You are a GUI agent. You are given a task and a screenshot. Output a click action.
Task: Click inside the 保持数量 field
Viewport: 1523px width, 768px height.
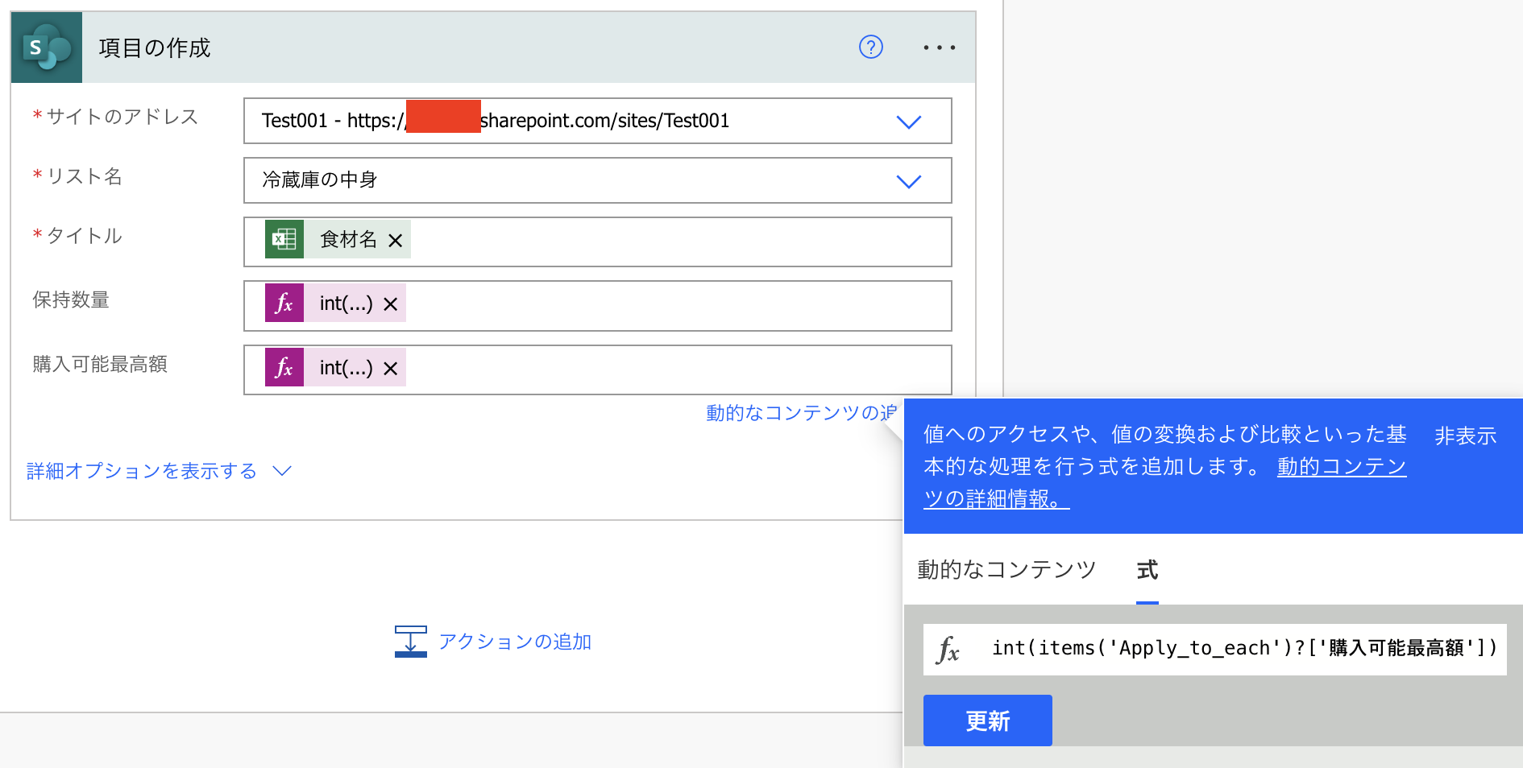[x=598, y=306]
